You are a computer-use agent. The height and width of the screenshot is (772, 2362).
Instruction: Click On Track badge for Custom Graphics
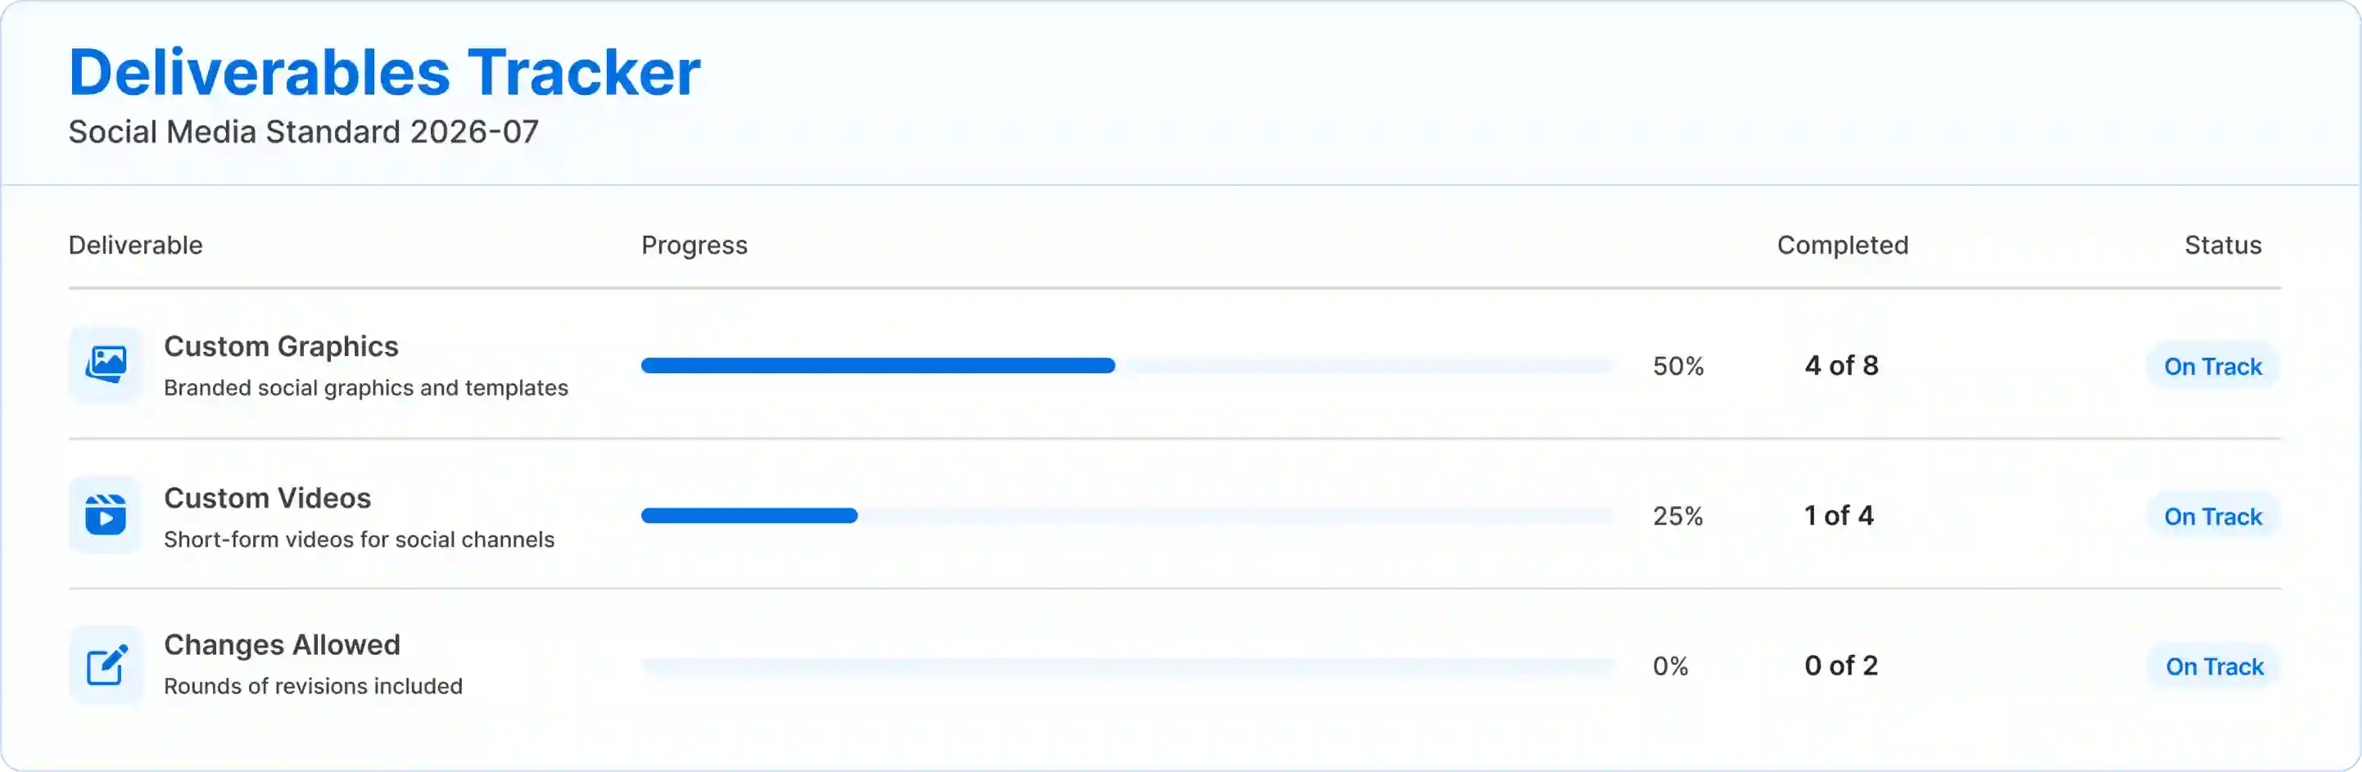pyautogui.click(x=2213, y=367)
